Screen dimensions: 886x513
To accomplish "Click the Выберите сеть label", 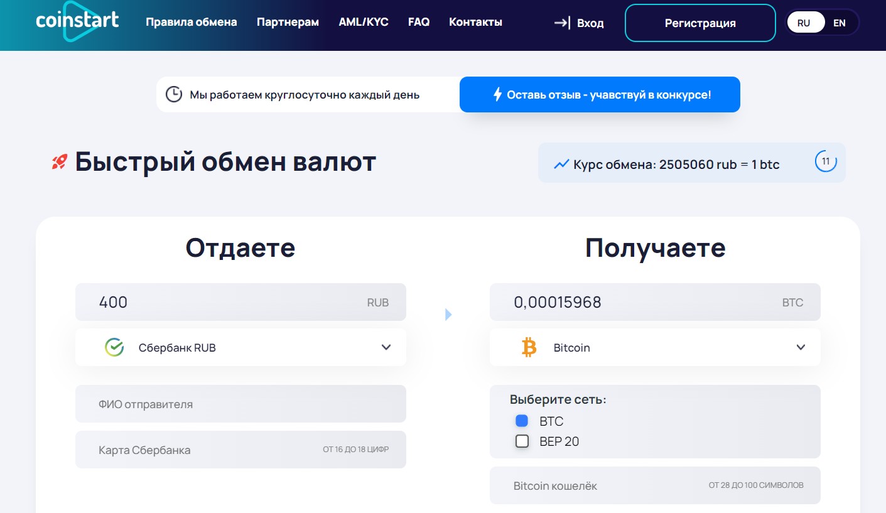I will point(558,399).
